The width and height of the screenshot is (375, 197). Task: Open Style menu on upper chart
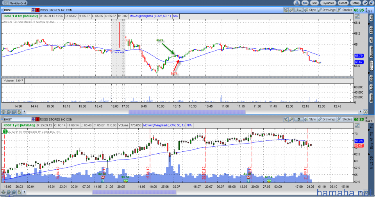click(311, 10)
